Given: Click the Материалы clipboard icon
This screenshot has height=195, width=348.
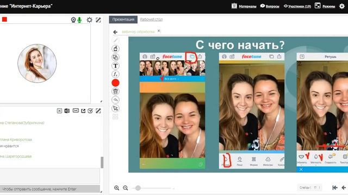Looking at the screenshot, I should point(234,6).
